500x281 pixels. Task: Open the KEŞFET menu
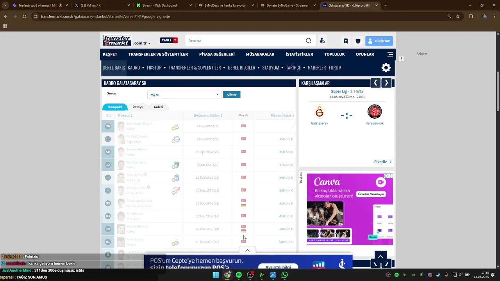110,54
